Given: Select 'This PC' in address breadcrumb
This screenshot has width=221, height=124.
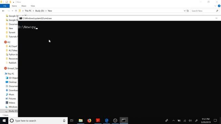Looking at the screenshot, I should coord(28,11).
